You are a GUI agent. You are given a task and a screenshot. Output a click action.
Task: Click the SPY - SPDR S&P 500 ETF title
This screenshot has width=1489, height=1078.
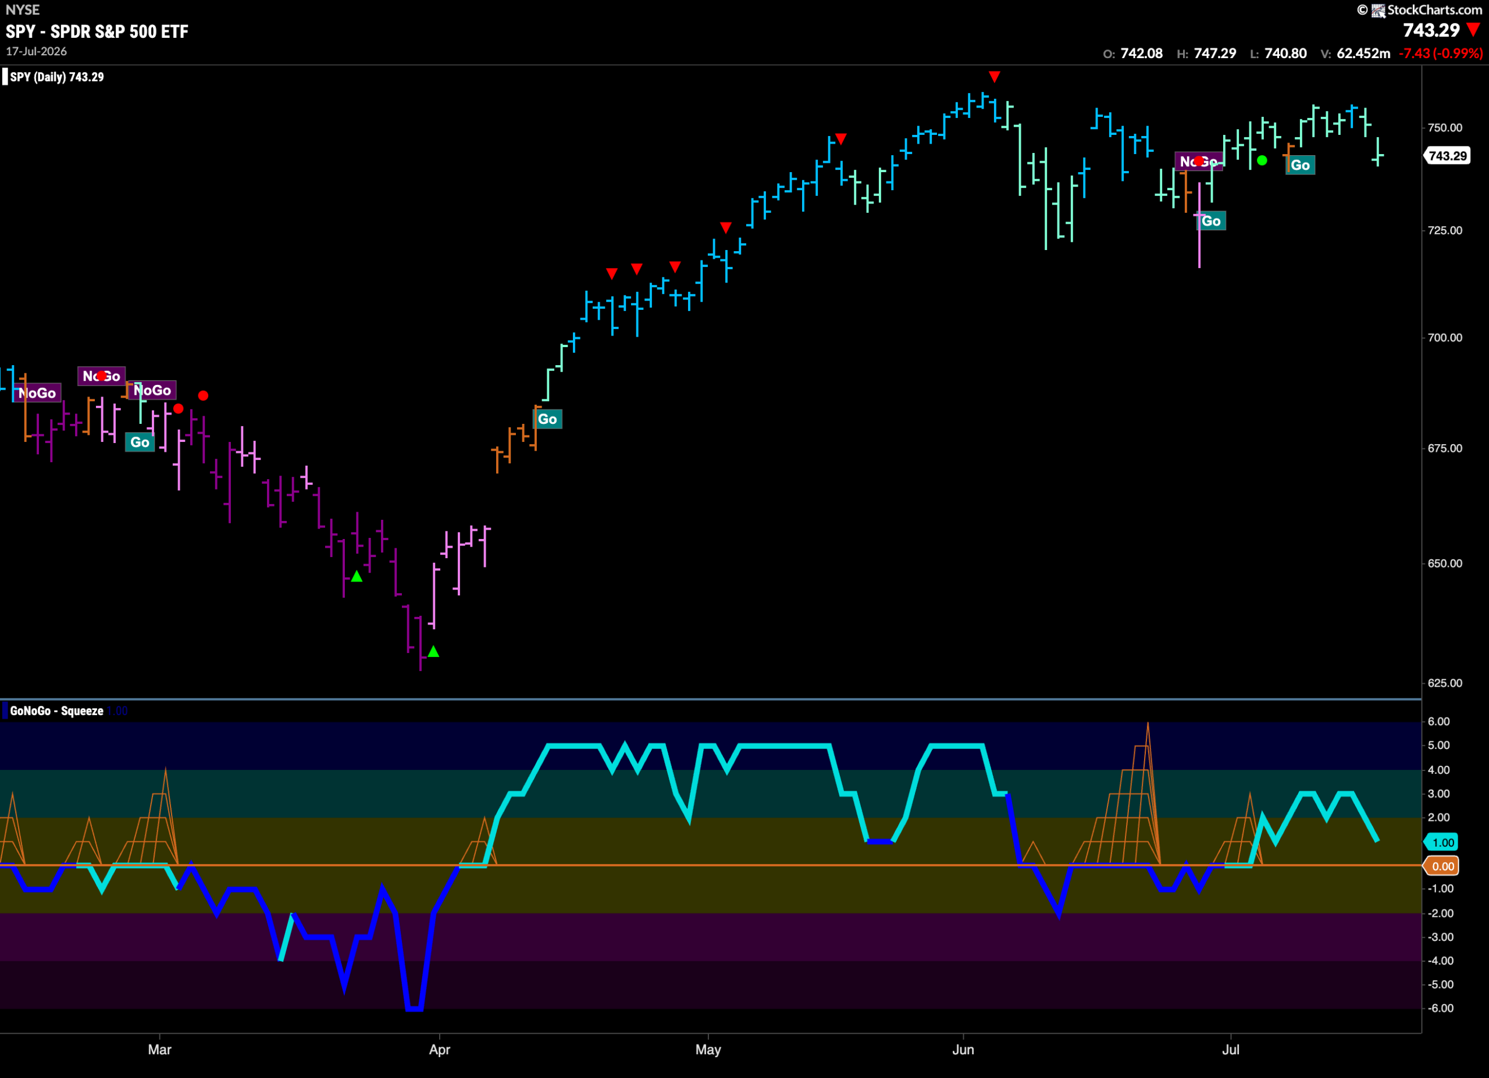(97, 31)
